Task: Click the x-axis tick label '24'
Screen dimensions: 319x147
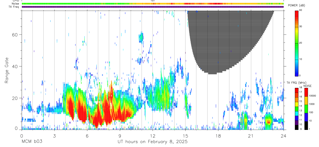Action: (x=284, y=136)
